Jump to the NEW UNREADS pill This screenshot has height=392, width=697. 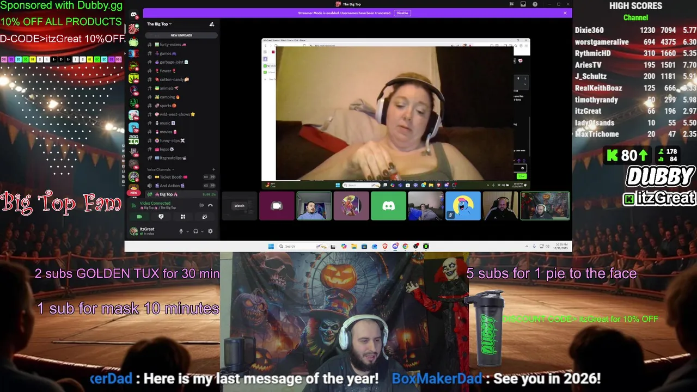point(181,35)
